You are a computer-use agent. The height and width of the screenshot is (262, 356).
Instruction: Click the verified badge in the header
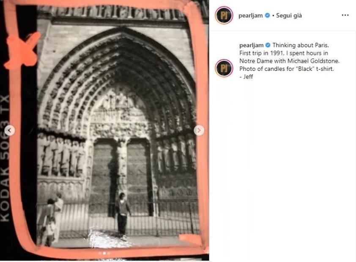[268, 16]
